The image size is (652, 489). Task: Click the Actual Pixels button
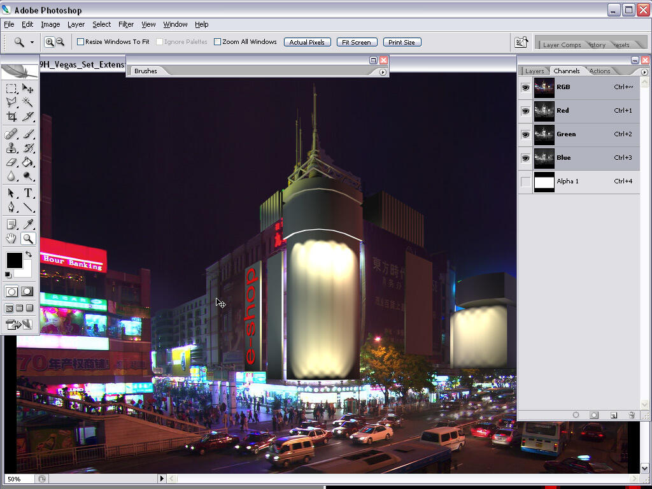[308, 42]
